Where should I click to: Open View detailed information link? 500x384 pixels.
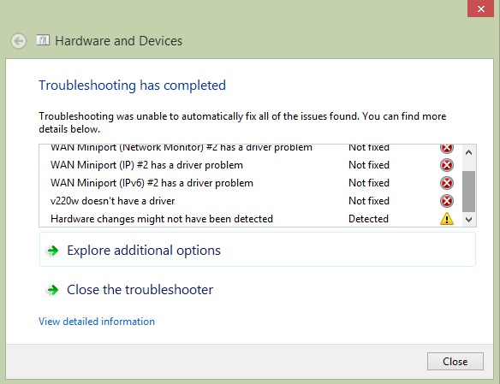[97, 322]
